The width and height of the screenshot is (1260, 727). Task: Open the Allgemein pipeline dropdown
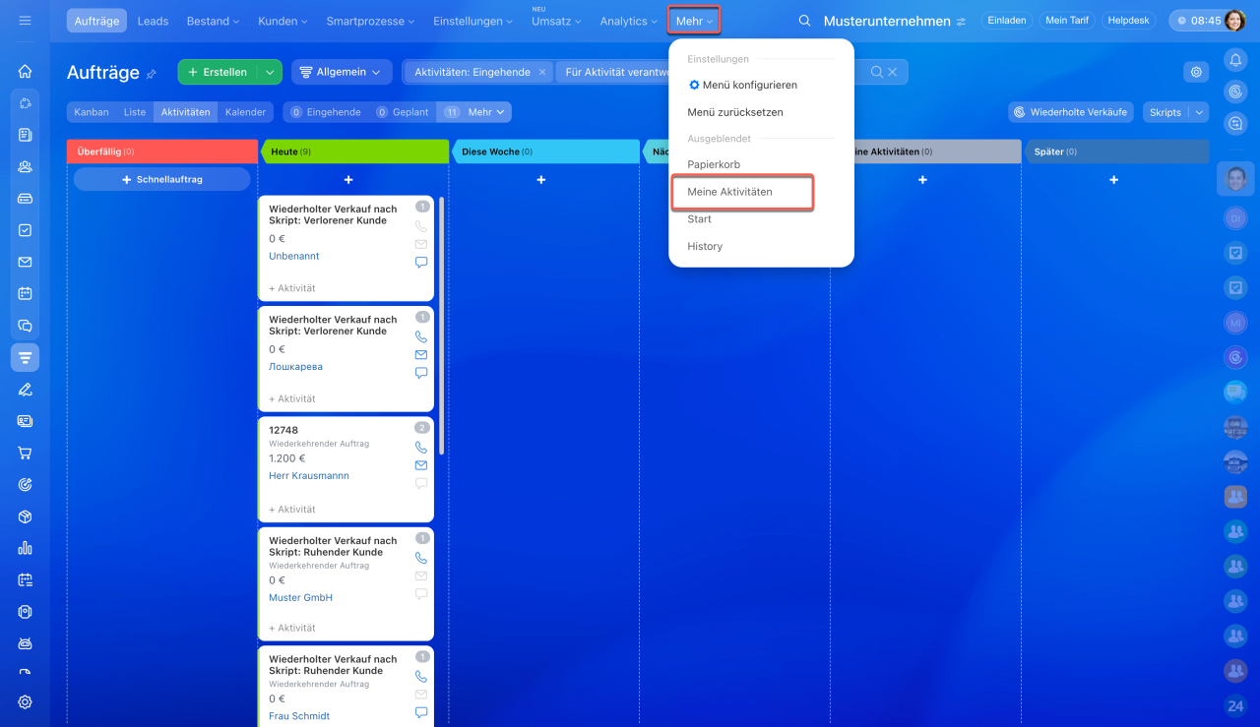click(x=342, y=72)
